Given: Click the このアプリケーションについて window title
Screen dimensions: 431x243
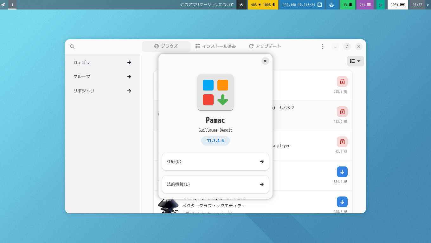Looking at the screenshot, I should pos(207,5).
